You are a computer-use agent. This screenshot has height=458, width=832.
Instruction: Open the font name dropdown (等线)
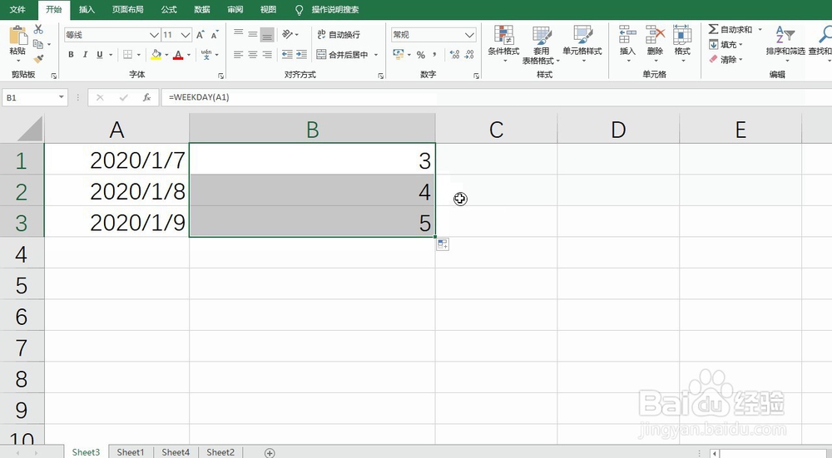coord(154,35)
